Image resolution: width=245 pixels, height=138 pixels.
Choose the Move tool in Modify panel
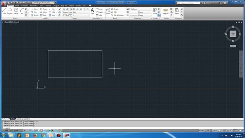(34, 9)
